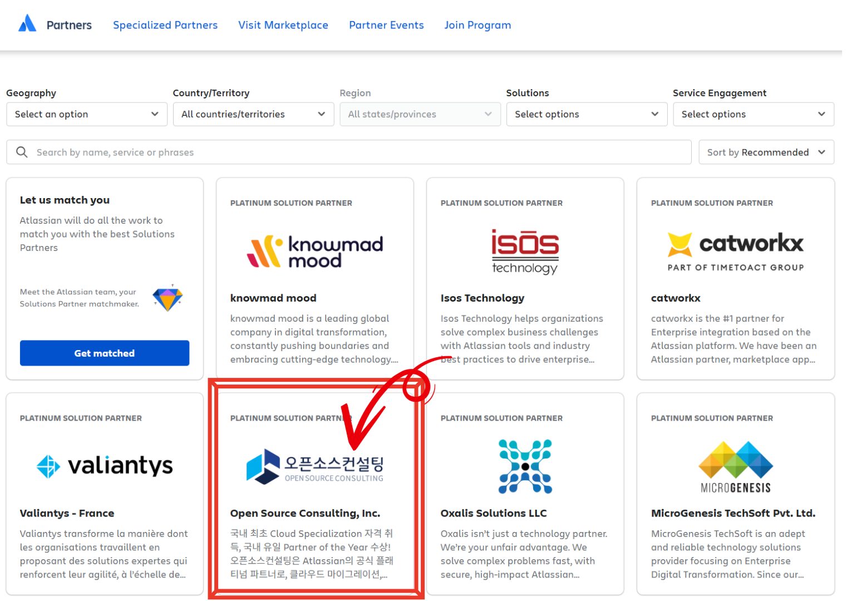This screenshot has height=601, width=847.
Task: Click Platinum Solution Partner label on knowmad mood
Action: (291, 203)
